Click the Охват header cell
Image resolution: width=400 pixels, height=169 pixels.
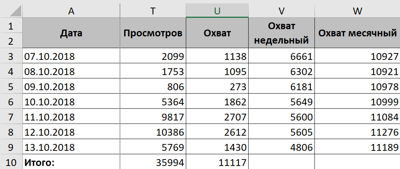(217, 33)
